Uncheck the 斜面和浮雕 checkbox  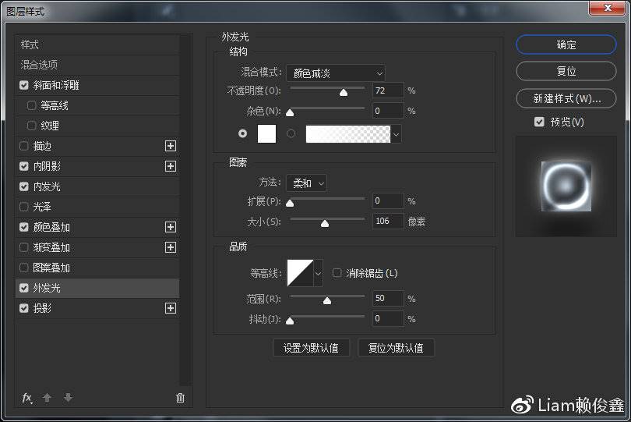point(24,85)
